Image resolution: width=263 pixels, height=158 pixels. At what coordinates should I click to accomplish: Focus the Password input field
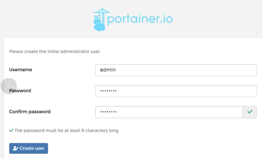[x=176, y=91]
